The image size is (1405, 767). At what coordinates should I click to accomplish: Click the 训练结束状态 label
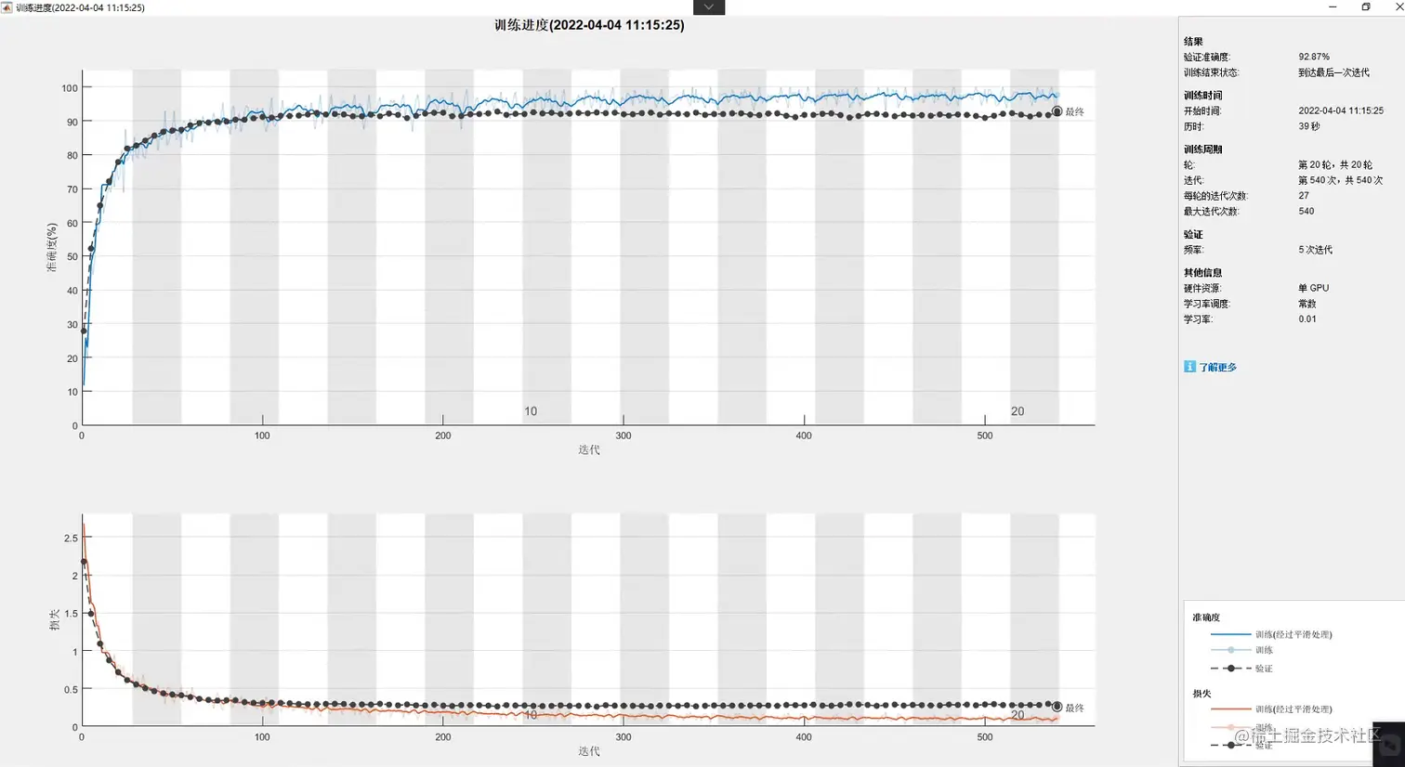(x=1212, y=72)
